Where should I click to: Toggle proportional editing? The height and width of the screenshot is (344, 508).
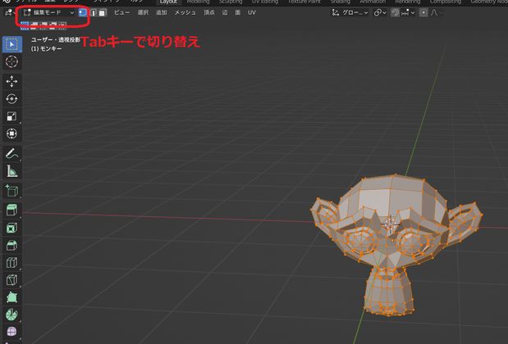pos(423,12)
